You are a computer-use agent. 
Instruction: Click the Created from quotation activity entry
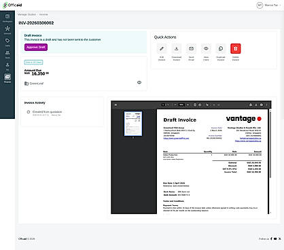coord(47,112)
